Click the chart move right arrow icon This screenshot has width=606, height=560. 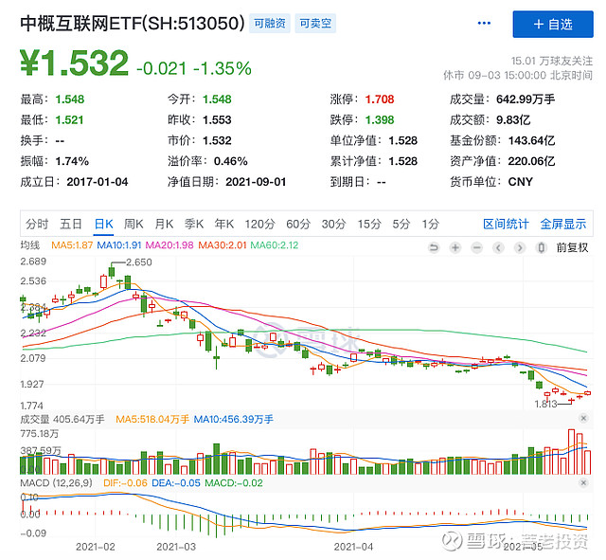click(520, 247)
